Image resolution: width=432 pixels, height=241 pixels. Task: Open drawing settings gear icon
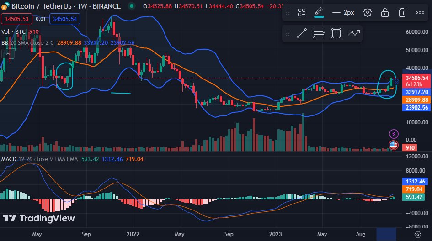(367, 12)
